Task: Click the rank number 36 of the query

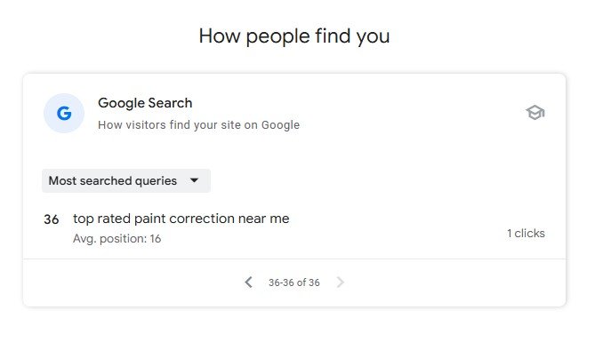Action: pyautogui.click(x=52, y=219)
